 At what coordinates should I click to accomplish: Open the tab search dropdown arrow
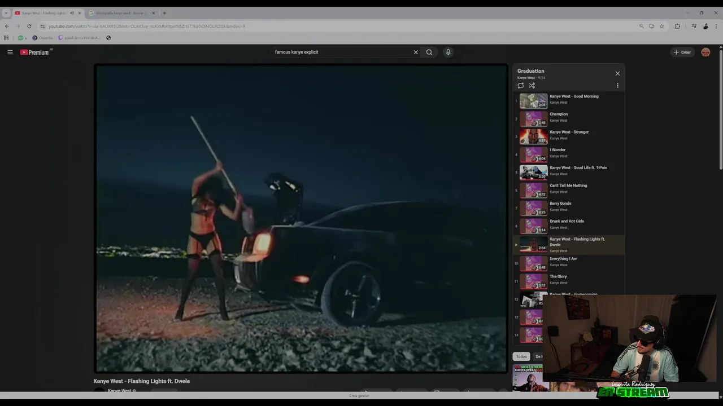pos(6,13)
